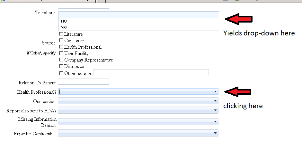
Task: Tick the Consumer checkbox
Action: point(61,41)
